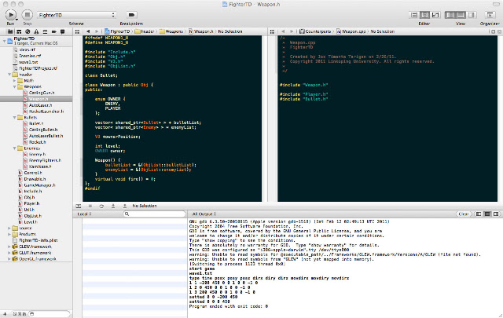Add a new file with plus button
This screenshot has height=318, width=503.
pyautogui.click(x=5, y=314)
